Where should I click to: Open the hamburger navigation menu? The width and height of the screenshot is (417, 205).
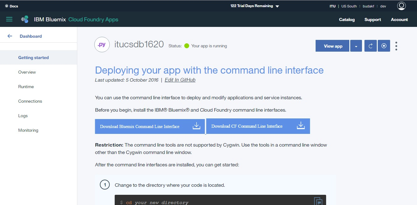click(x=9, y=19)
